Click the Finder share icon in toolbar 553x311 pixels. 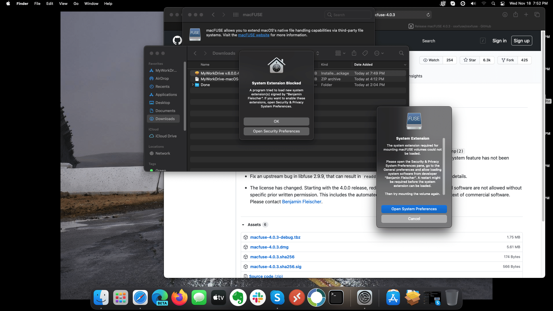(x=354, y=53)
